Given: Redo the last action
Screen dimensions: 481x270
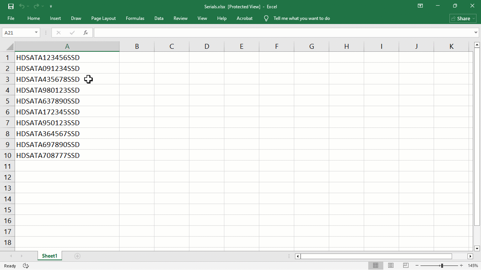Looking at the screenshot, I should [36, 6].
